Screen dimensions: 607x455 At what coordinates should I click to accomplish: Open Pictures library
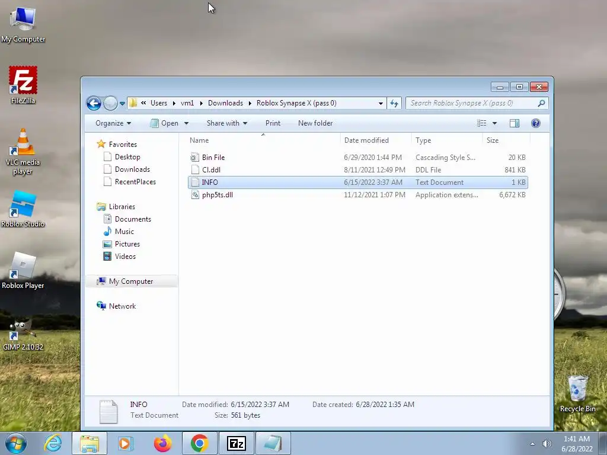click(x=127, y=243)
